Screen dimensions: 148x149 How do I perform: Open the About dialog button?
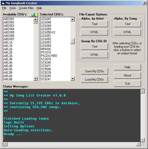(x=127, y=75)
